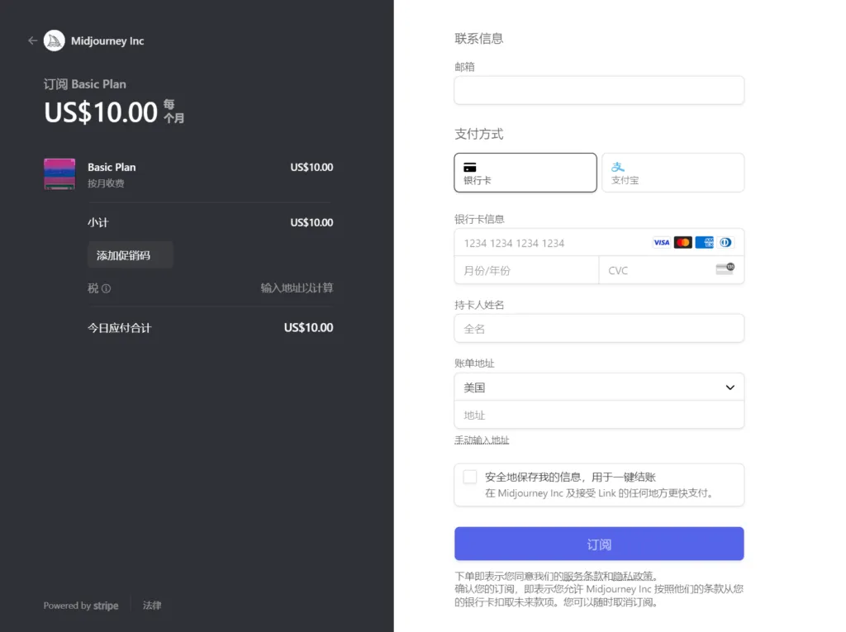This screenshot has width=846, height=632.
Task: Enable the 安全地保存我的信息 checkbox
Action: pyautogui.click(x=470, y=477)
